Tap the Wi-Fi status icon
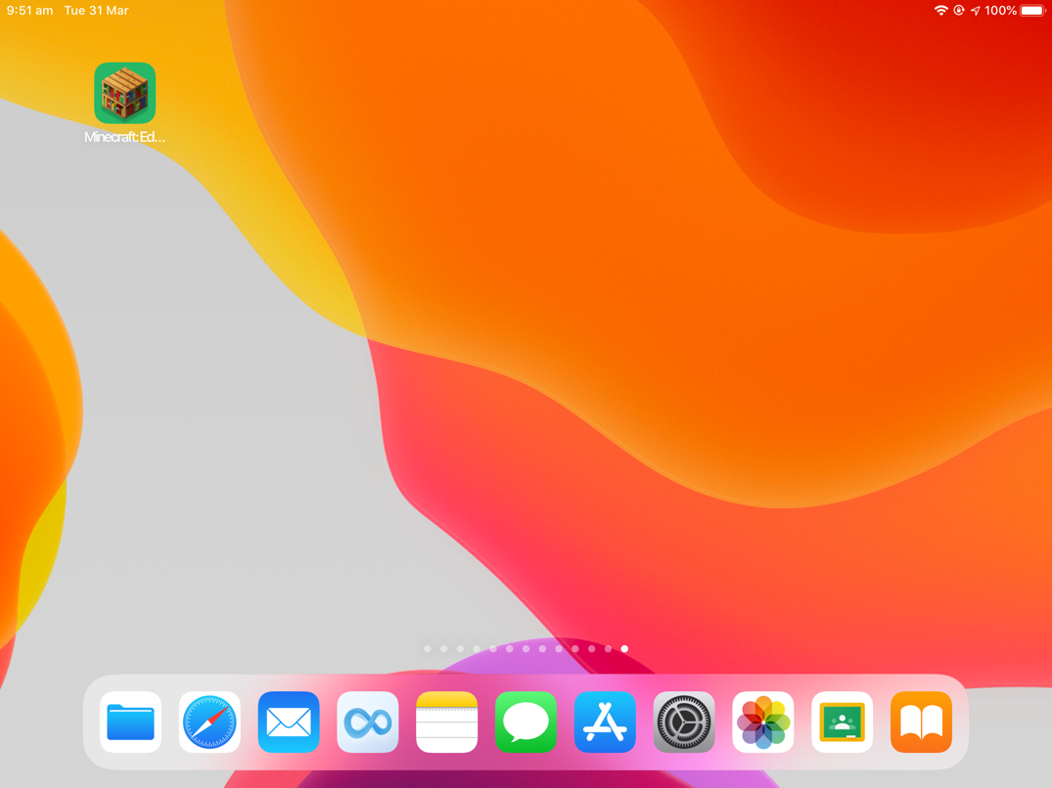This screenshot has width=1052, height=788. (x=940, y=10)
